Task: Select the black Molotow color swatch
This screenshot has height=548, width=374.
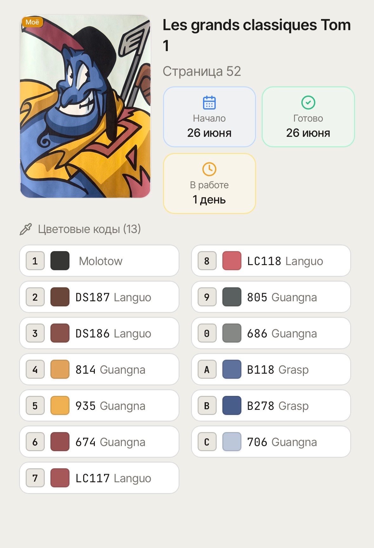Action: [60, 261]
